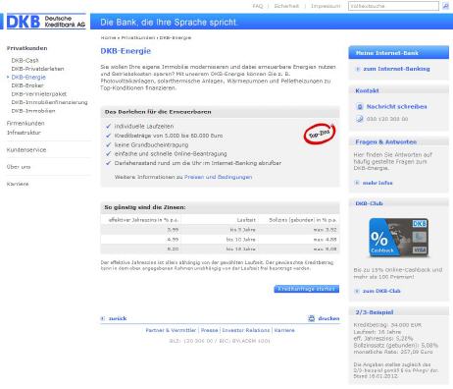Viewport: 453px width, 389px height.
Task: Click the envelope icon beside Nachricht schreiben
Action: [x=360, y=107]
